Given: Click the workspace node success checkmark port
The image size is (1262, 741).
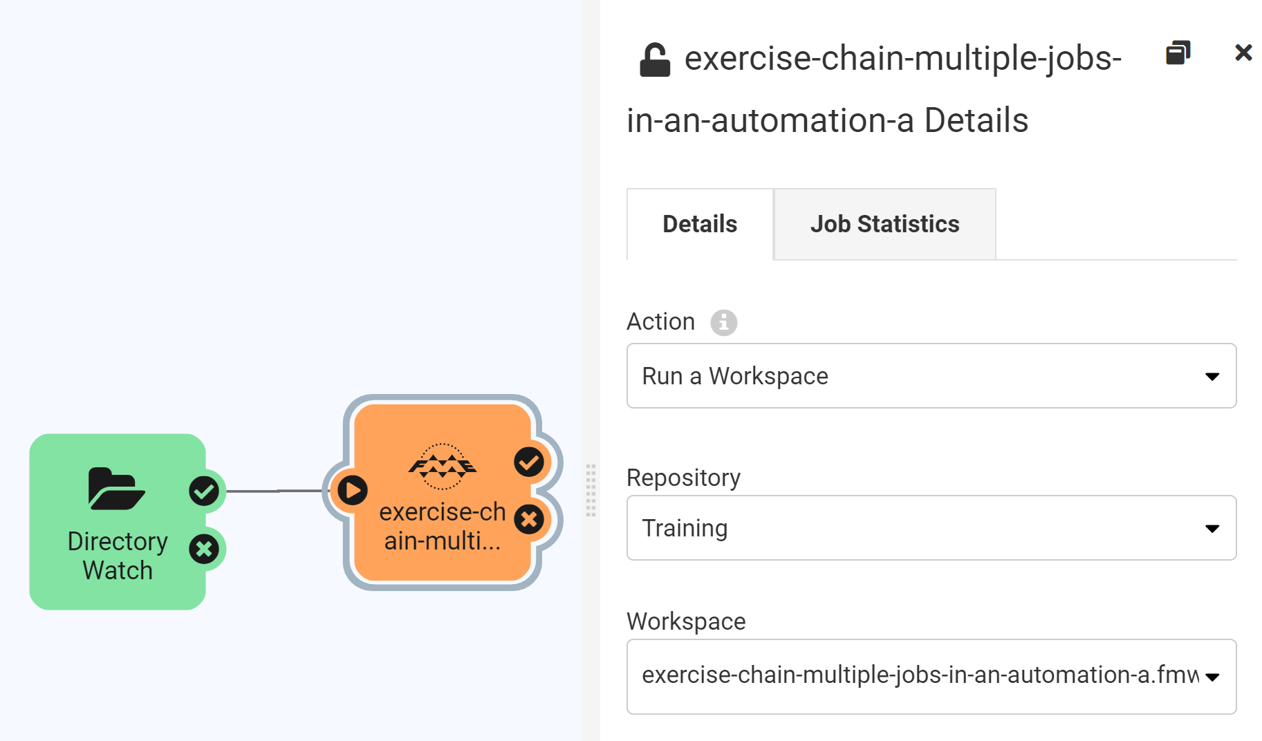Looking at the screenshot, I should click(x=529, y=462).
